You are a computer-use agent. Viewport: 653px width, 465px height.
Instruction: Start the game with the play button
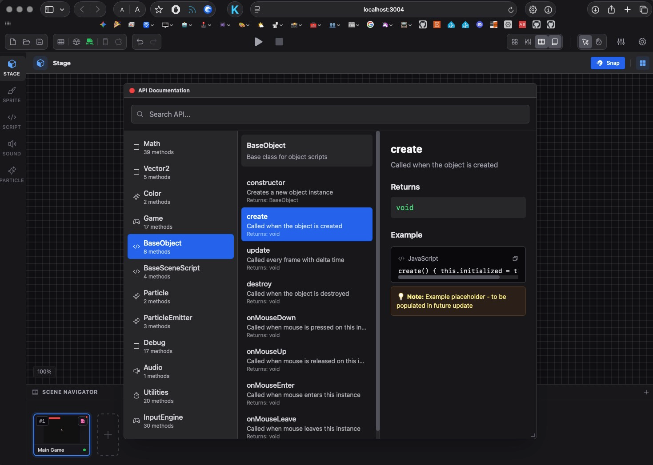pyautogui.click(x=258, y=42)
